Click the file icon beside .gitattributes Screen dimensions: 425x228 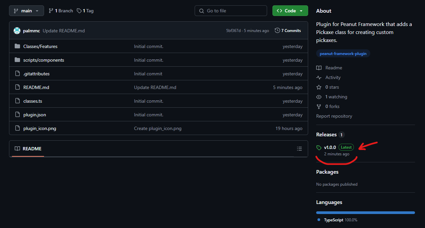17,74
